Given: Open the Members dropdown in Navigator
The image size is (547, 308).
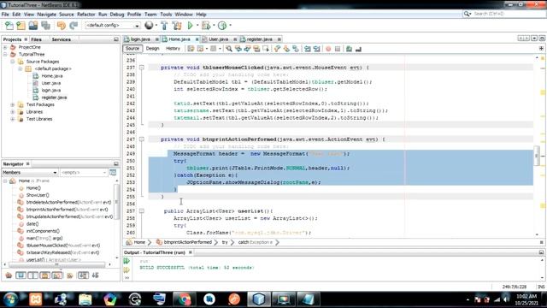Looking at the screenshot, I should (x=29, y=173).
